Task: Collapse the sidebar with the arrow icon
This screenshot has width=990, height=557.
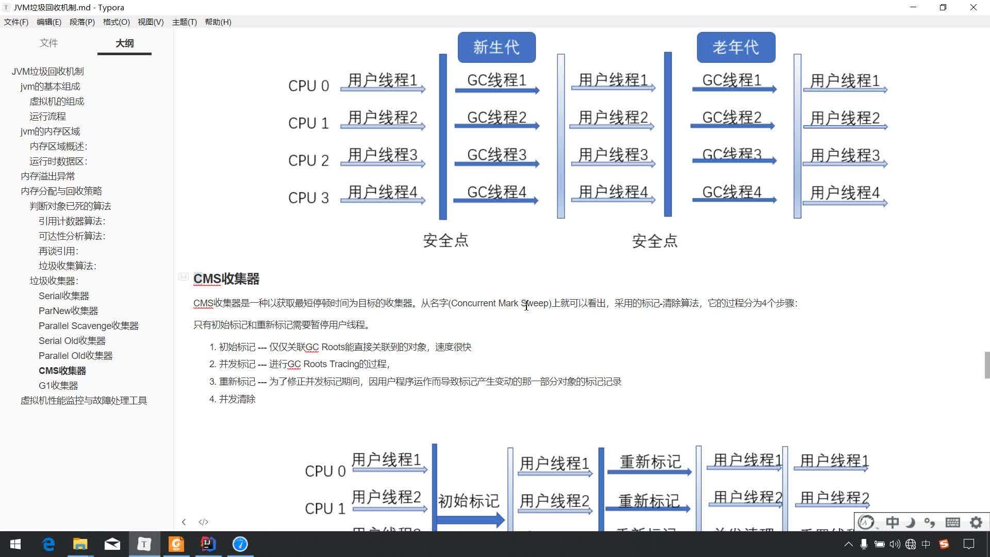Action: pos(184,521)
